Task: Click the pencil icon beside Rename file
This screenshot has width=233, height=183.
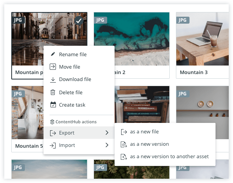Action: 53,54
